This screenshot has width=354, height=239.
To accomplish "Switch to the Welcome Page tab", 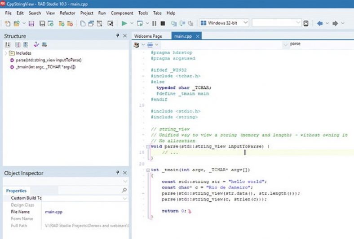I will click(148, 36).
